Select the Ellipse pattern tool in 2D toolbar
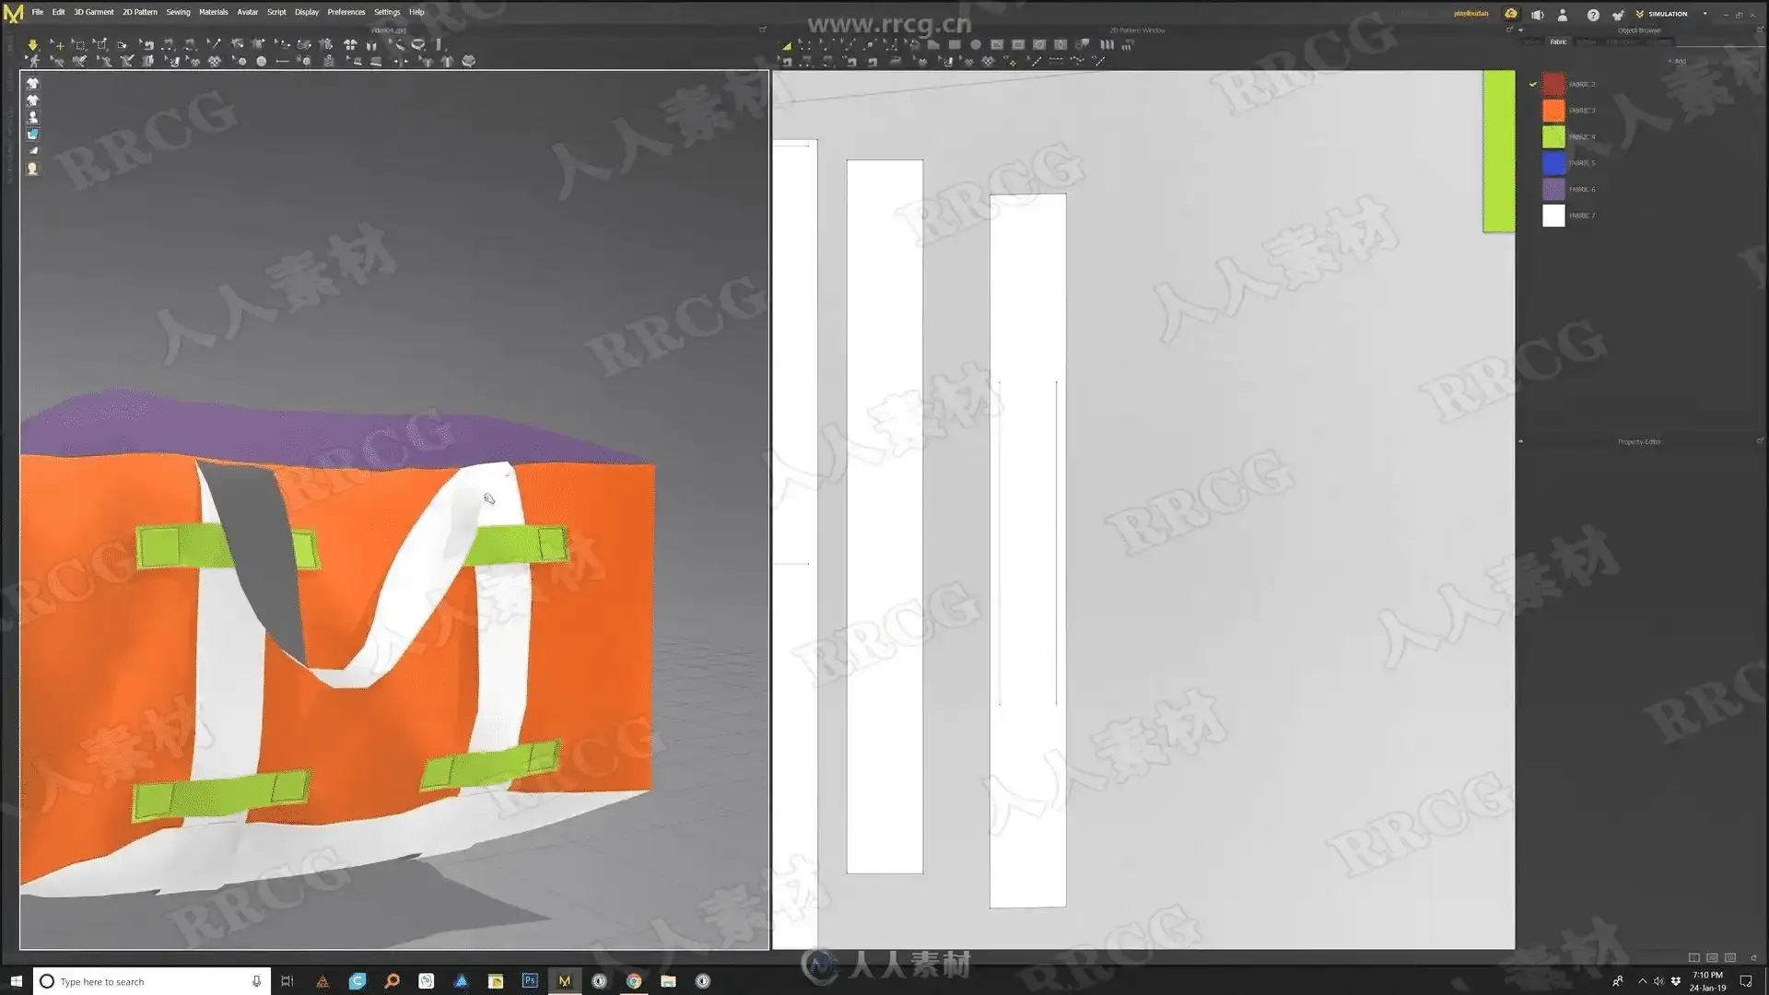 (x=976, y=44)
